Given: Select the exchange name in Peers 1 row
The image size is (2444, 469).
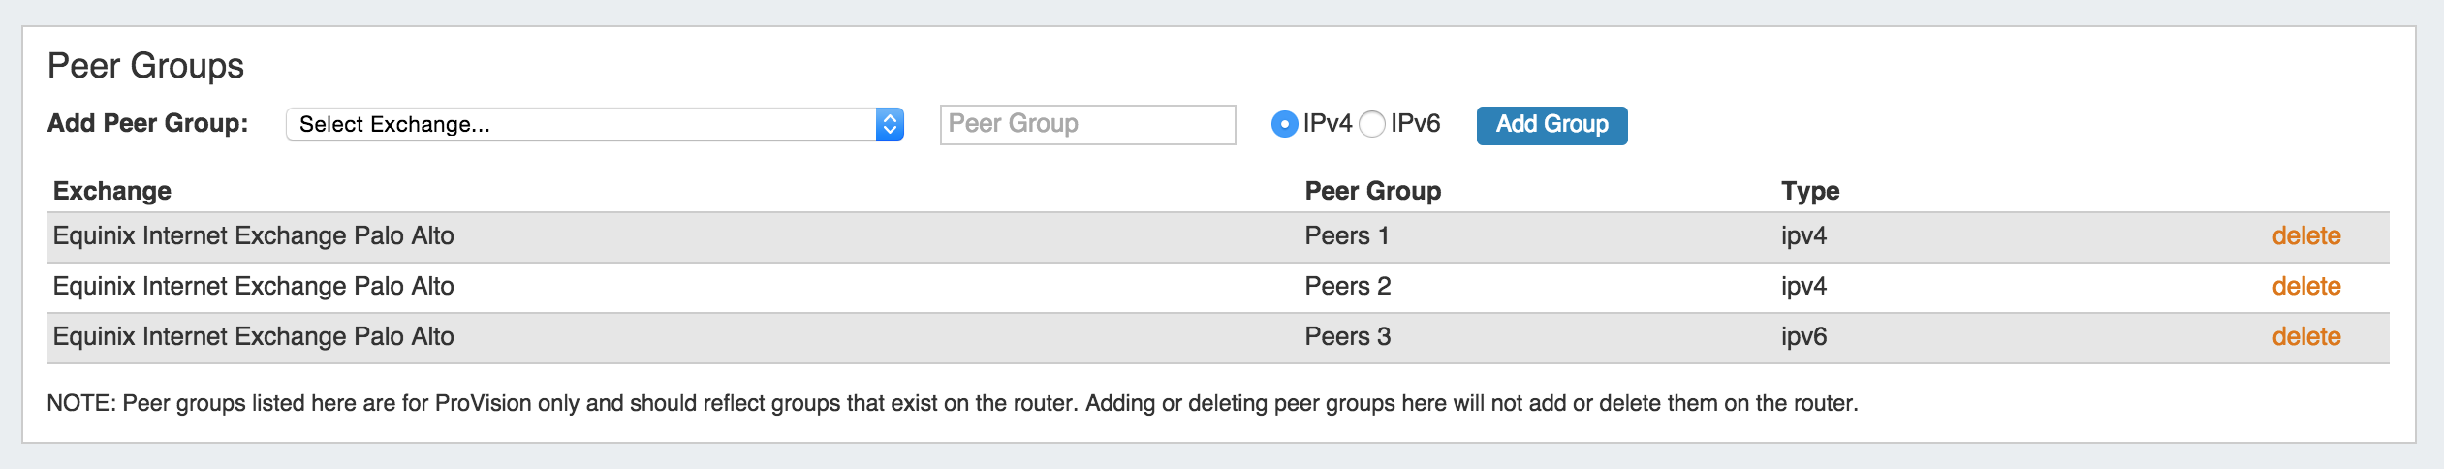Looking at the screenshot, I should coord(254,236).
